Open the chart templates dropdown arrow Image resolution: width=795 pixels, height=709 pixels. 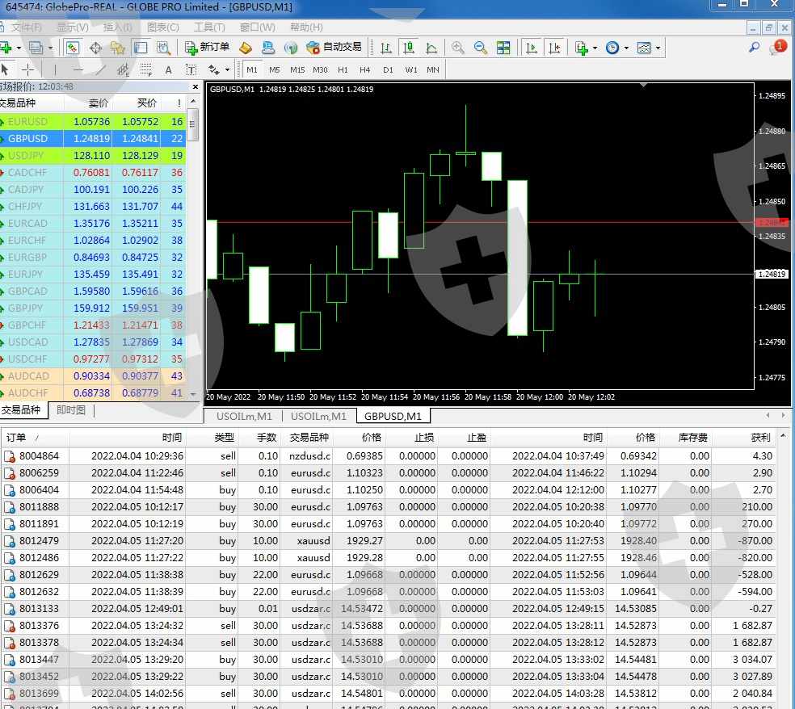658,48
